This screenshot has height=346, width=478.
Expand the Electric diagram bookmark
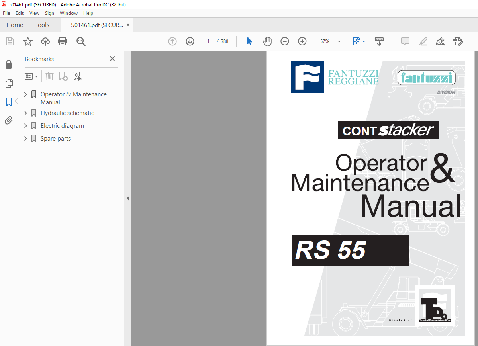25,126
